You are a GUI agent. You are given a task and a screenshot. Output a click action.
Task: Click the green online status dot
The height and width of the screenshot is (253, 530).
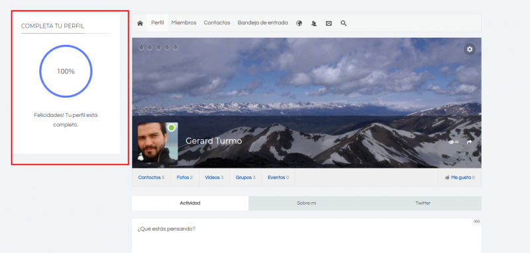click(172, 127)
